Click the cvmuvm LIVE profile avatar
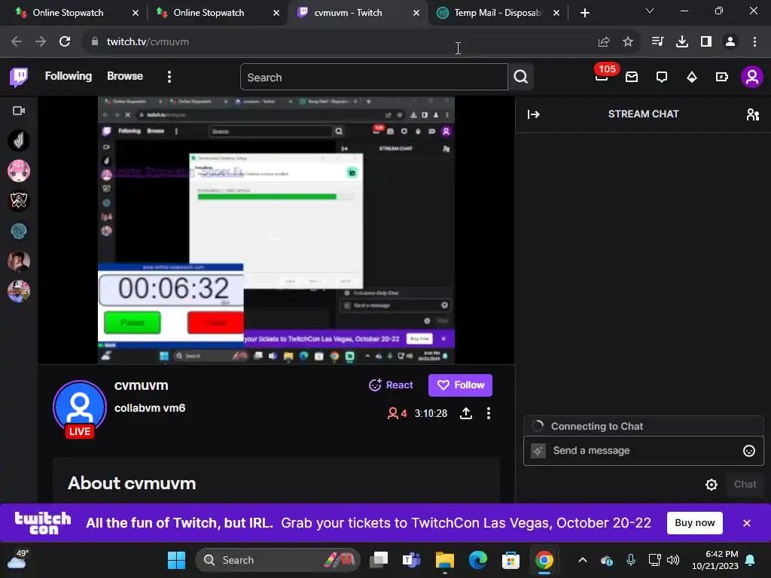The image size is (771, 578). click(80, 408)
